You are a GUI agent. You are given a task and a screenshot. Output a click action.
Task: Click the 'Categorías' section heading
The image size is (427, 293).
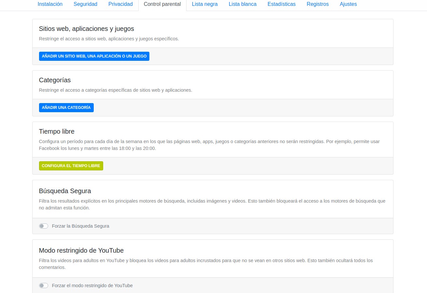(x=55, y=80)
